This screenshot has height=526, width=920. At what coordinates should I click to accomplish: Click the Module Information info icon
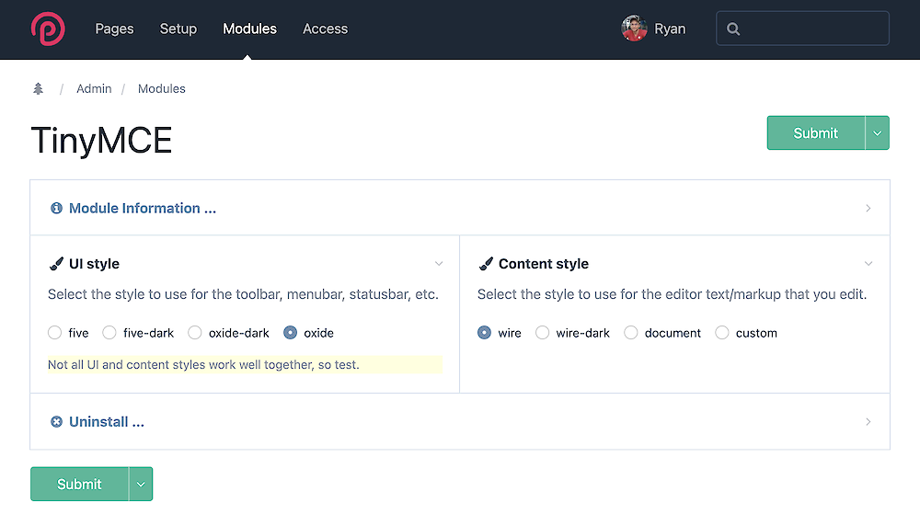56,208
